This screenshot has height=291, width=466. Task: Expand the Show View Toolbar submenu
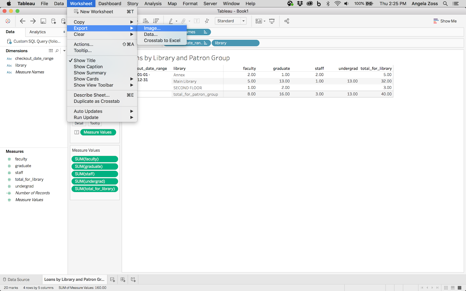[102, 85]
